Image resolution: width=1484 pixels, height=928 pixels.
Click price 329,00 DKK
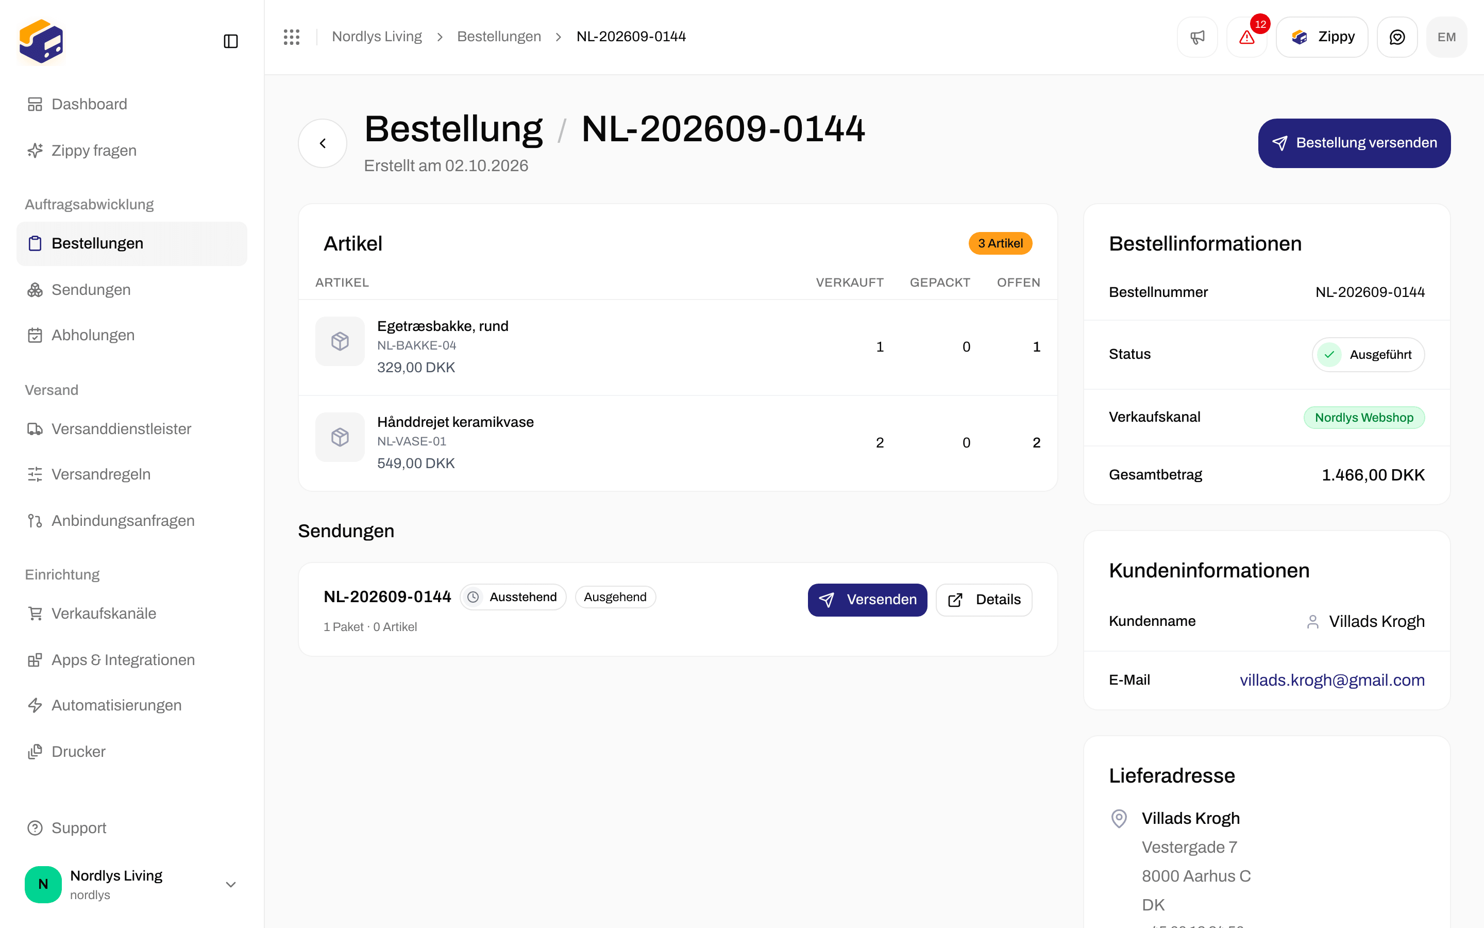[416, 368]
